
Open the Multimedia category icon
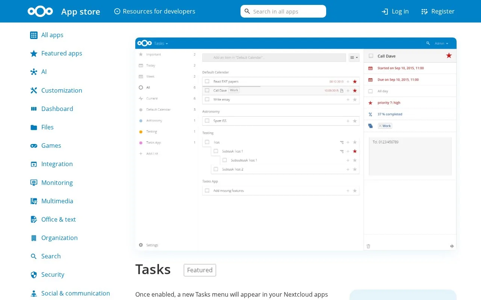pos(34,201)
